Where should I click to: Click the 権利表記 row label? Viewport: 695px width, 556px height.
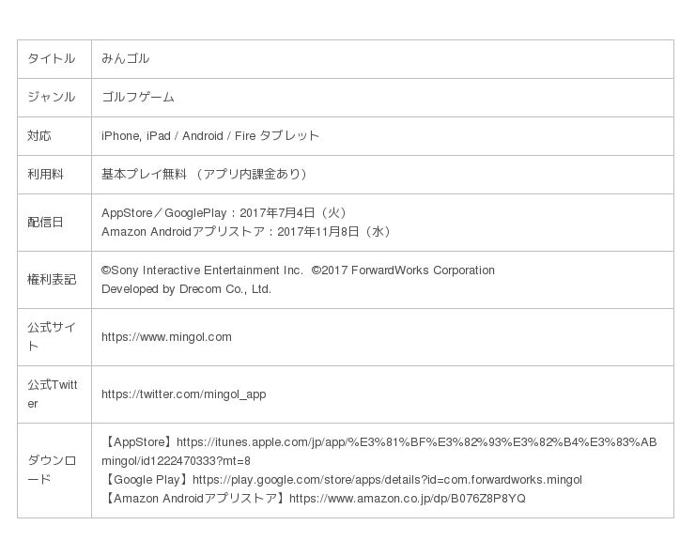coord(52,280)
